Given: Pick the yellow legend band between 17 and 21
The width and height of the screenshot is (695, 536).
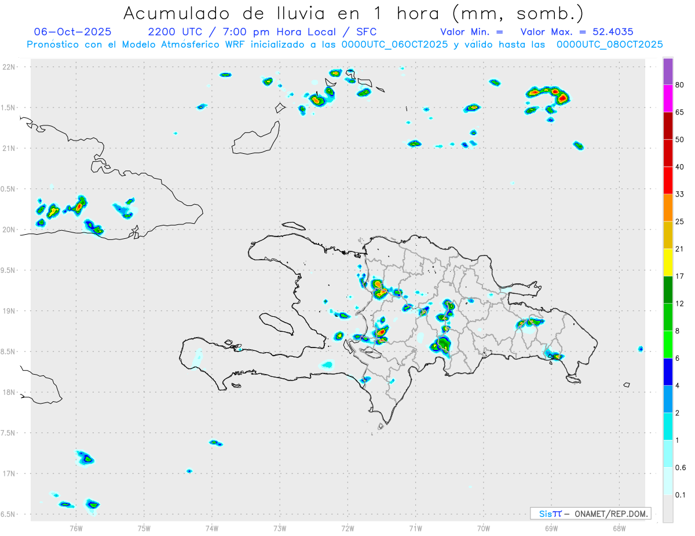Looking at the screenshot, I should (x=668, y=263).
